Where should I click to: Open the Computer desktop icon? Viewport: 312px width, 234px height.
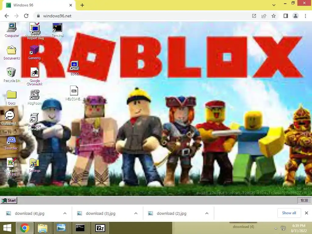click(12, 30)
